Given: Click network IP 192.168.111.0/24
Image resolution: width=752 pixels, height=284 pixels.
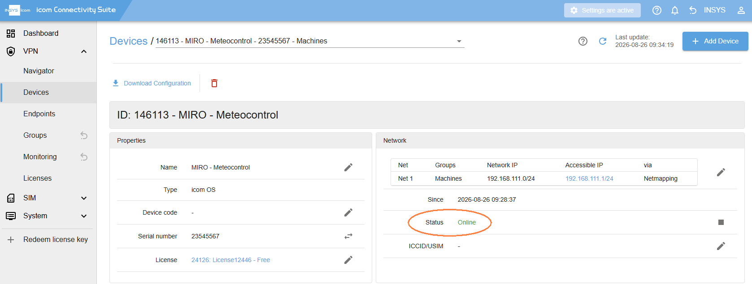Looking at the screenshot, I should (x=511, y=178).
